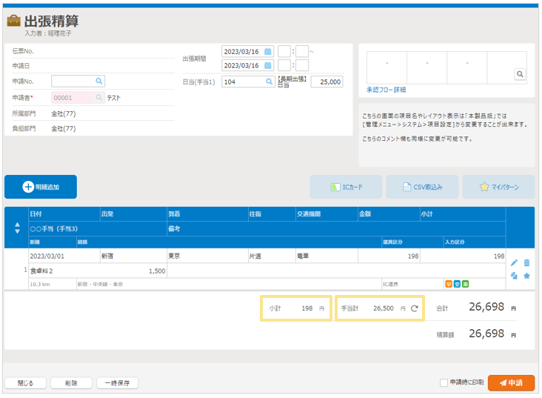This screenshot has width=542, height=398.
Task: Click 一時保存 to save draft
Action: pos(117,383)
